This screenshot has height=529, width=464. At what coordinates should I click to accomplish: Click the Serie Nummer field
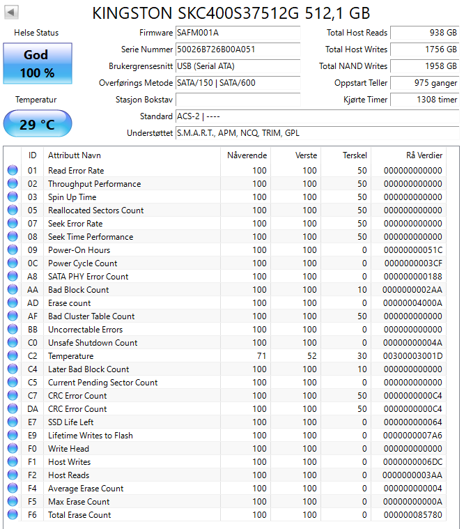(x=238, y=49)
